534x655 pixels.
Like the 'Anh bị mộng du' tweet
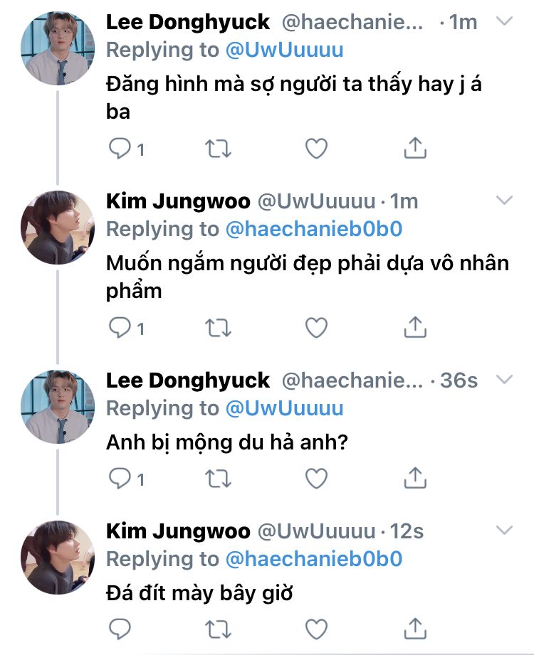pos(315,479)
